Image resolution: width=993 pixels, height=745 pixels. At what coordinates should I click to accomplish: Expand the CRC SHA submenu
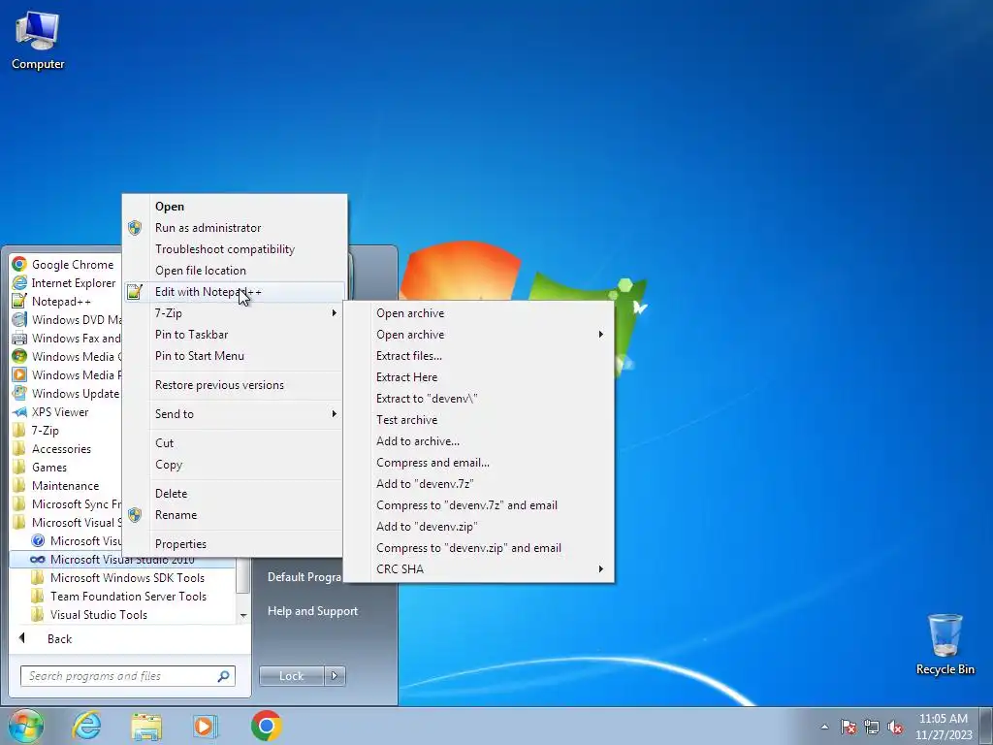479,568
